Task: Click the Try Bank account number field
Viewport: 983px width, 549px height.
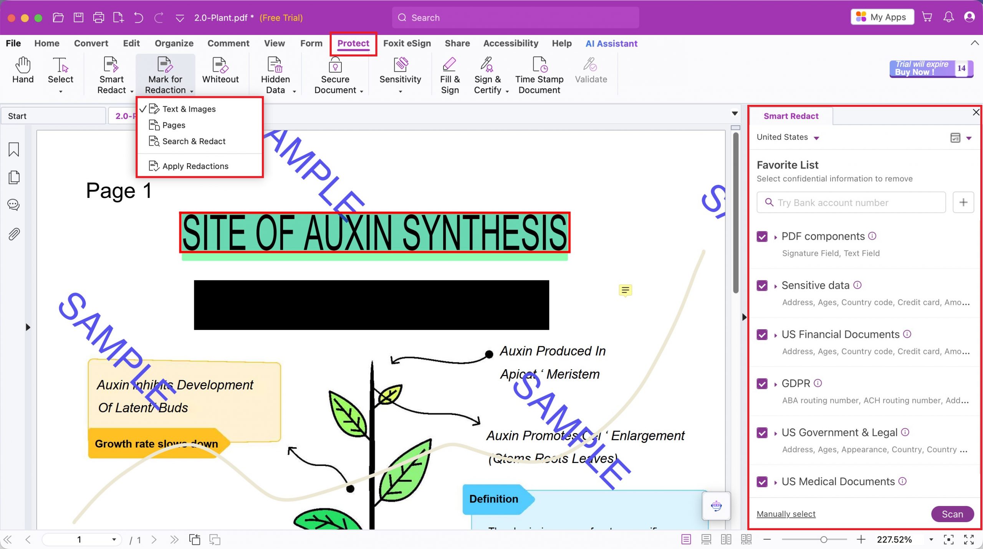Action: click(x=851, y=202)
